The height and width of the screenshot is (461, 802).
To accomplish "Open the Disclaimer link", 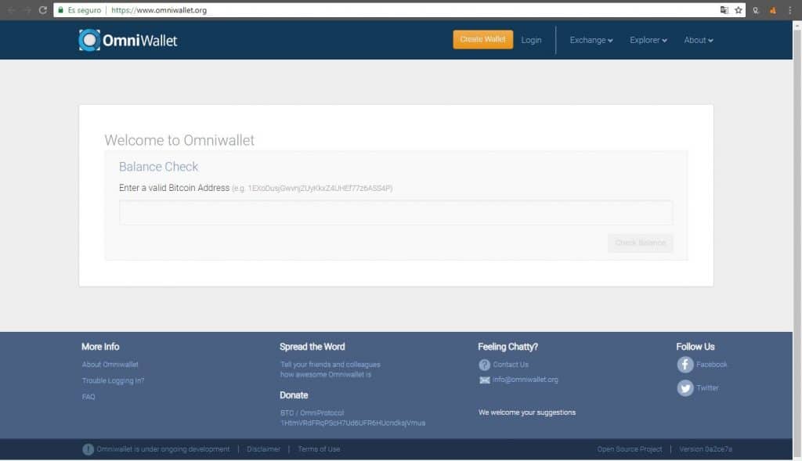I will (263, 449).
